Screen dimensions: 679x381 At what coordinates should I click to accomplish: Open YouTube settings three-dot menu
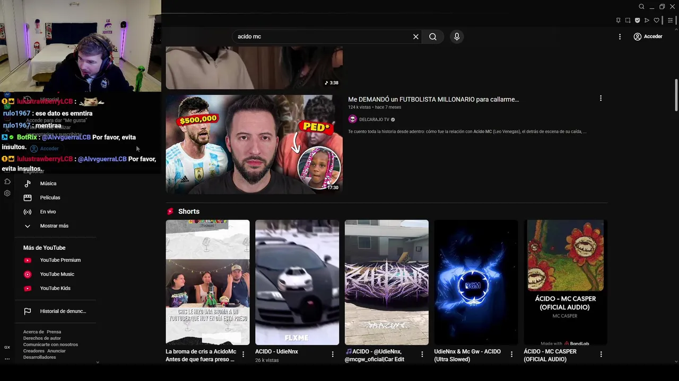[x=620, y=37]
